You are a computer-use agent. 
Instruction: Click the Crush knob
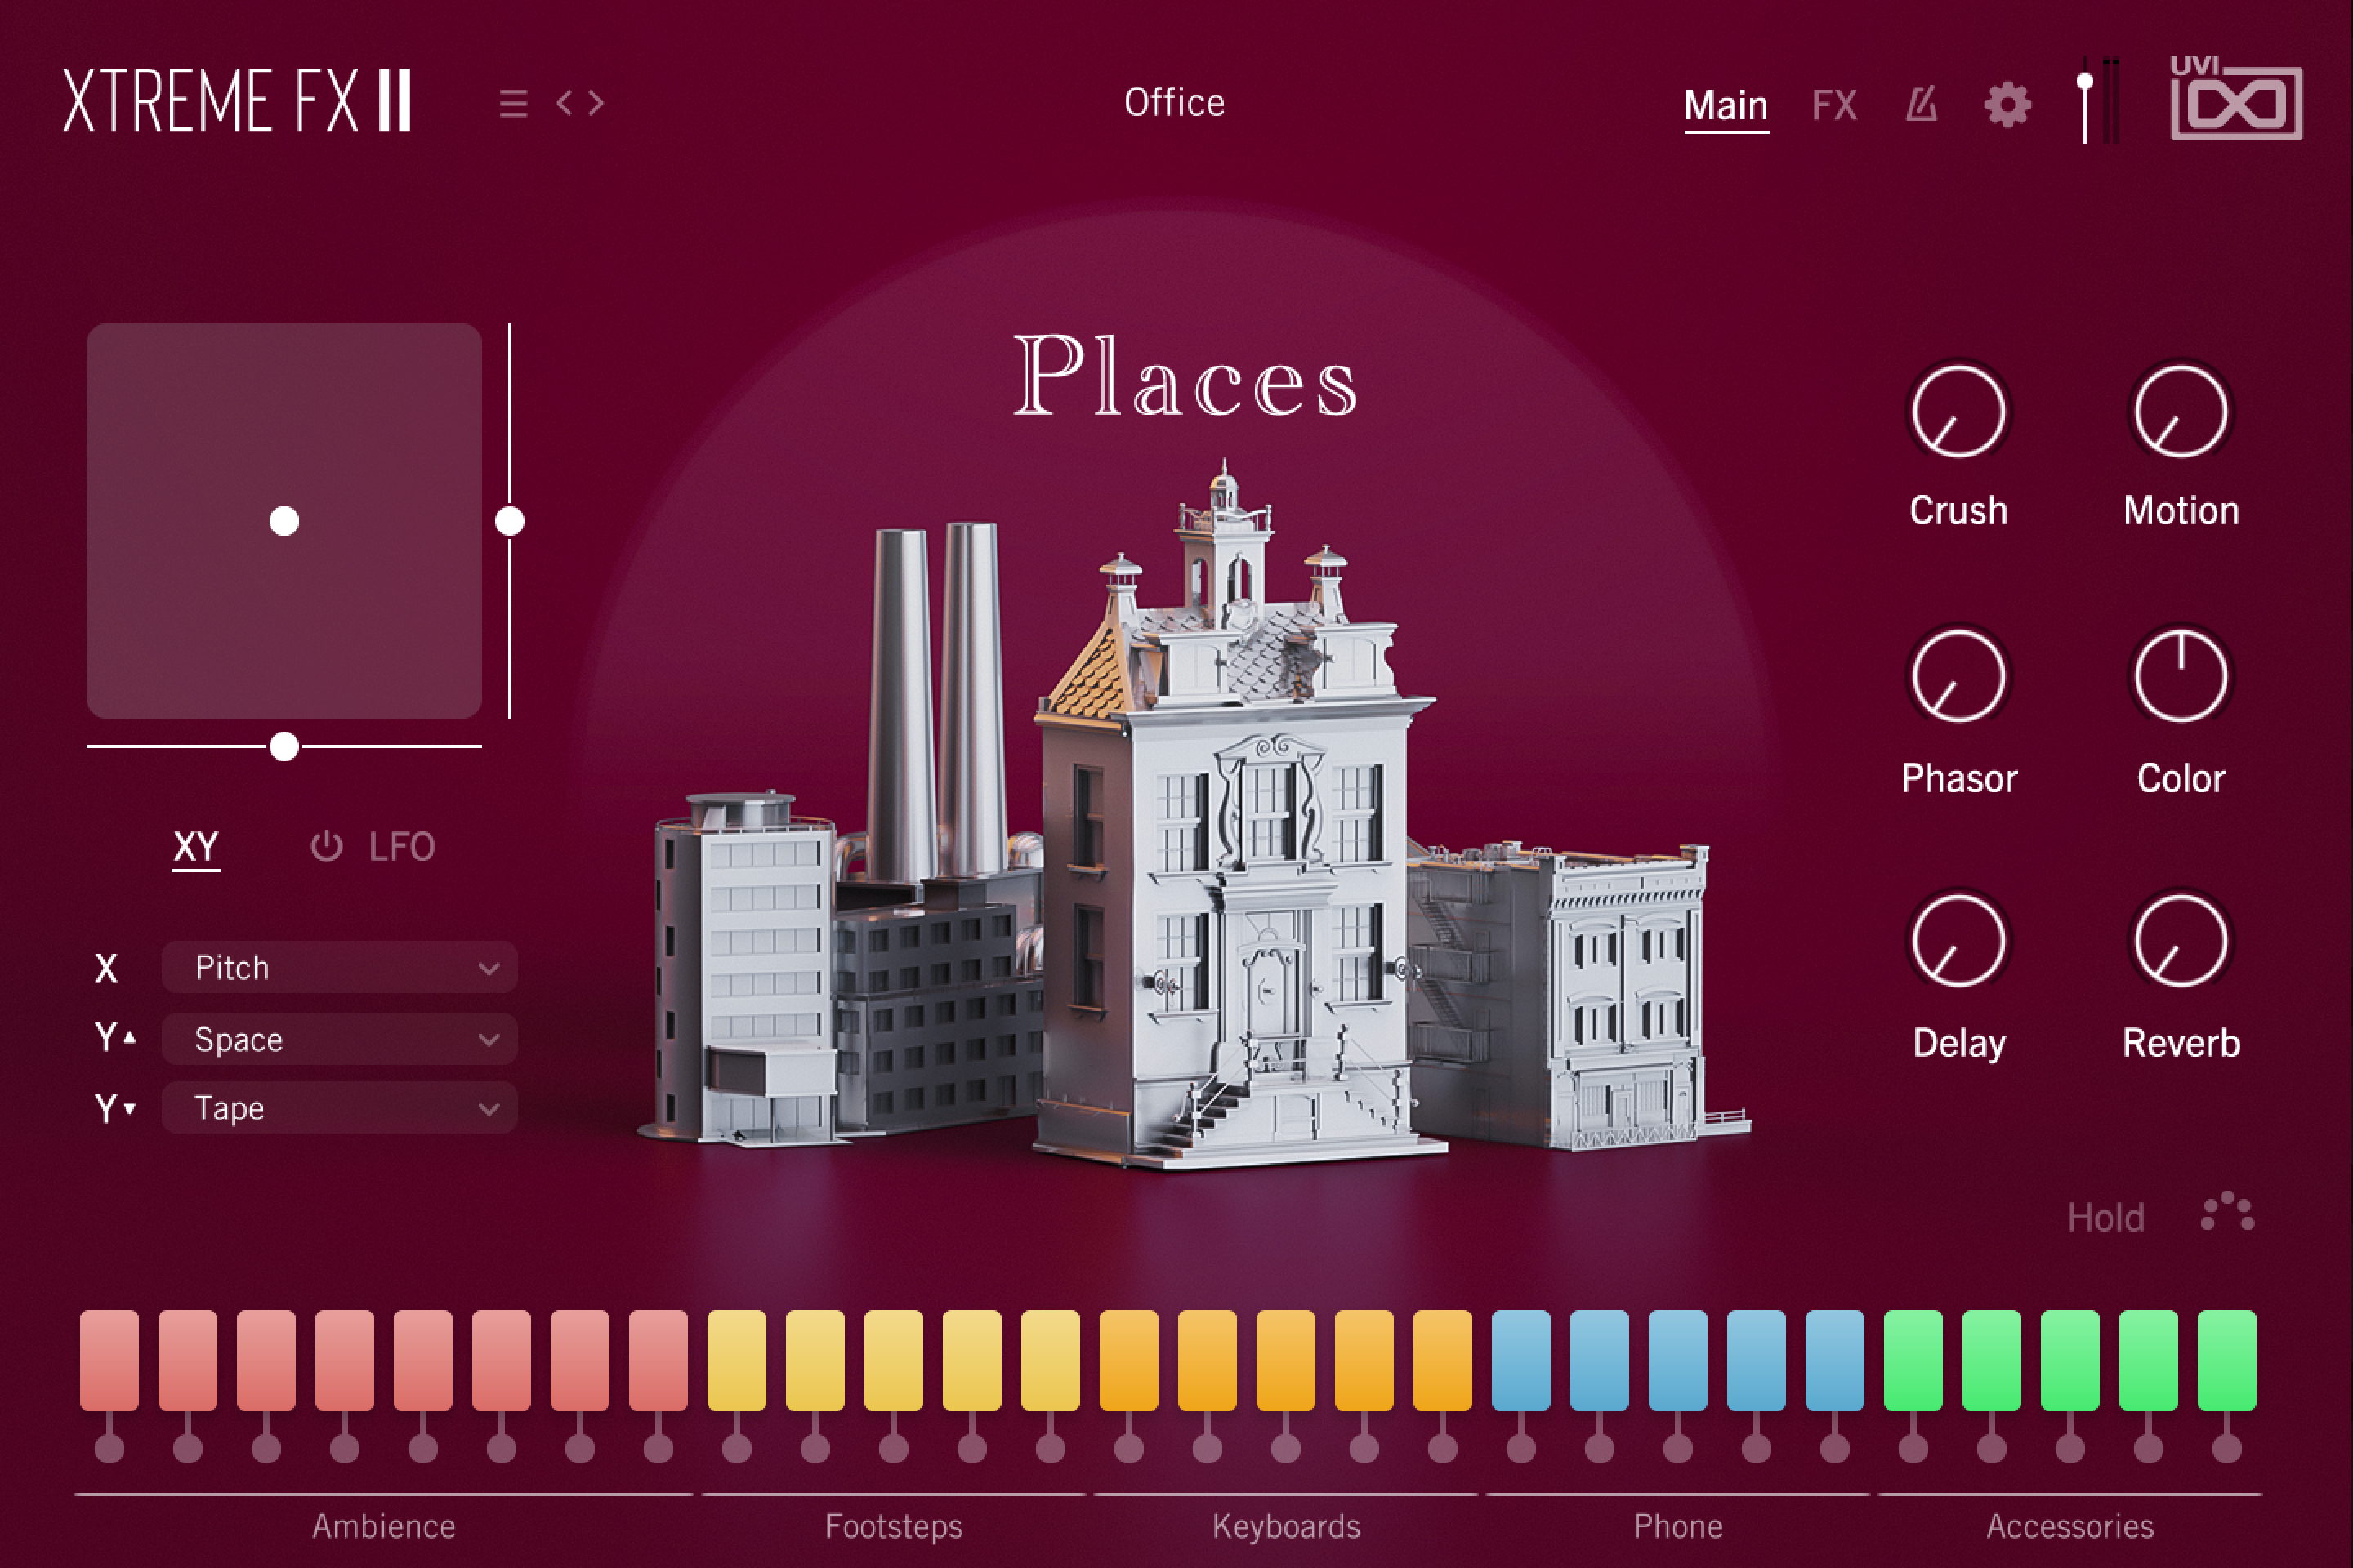(x=1958, y=412)
